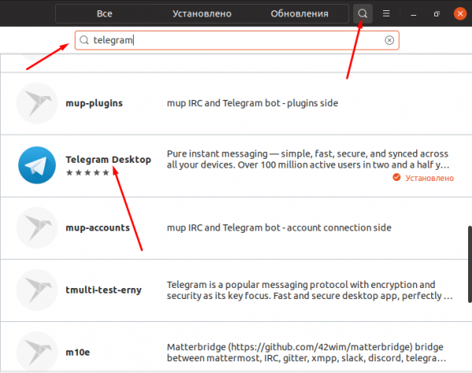
Task: Focus the telegram search input field
Action: [x=237, y=40]
